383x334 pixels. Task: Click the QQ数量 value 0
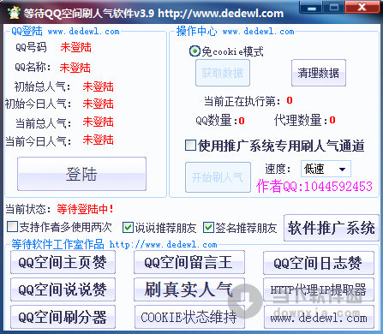(242, 121)
